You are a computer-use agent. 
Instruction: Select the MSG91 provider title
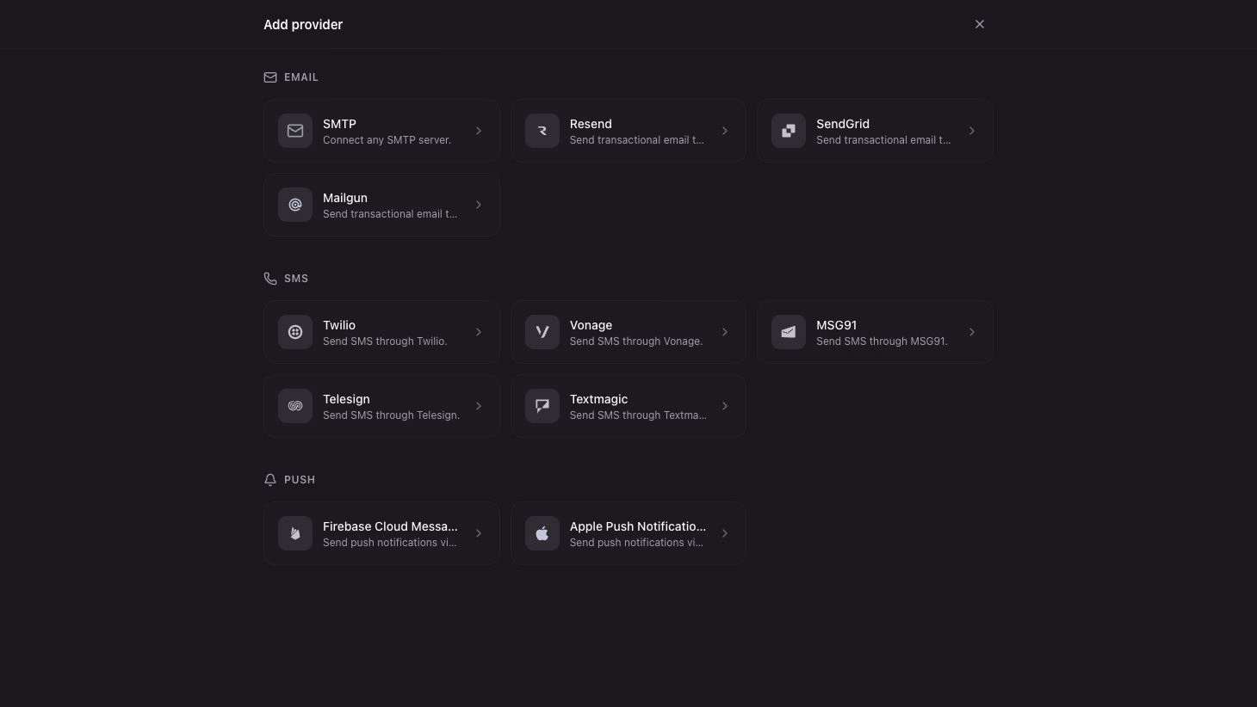point(836,325)
